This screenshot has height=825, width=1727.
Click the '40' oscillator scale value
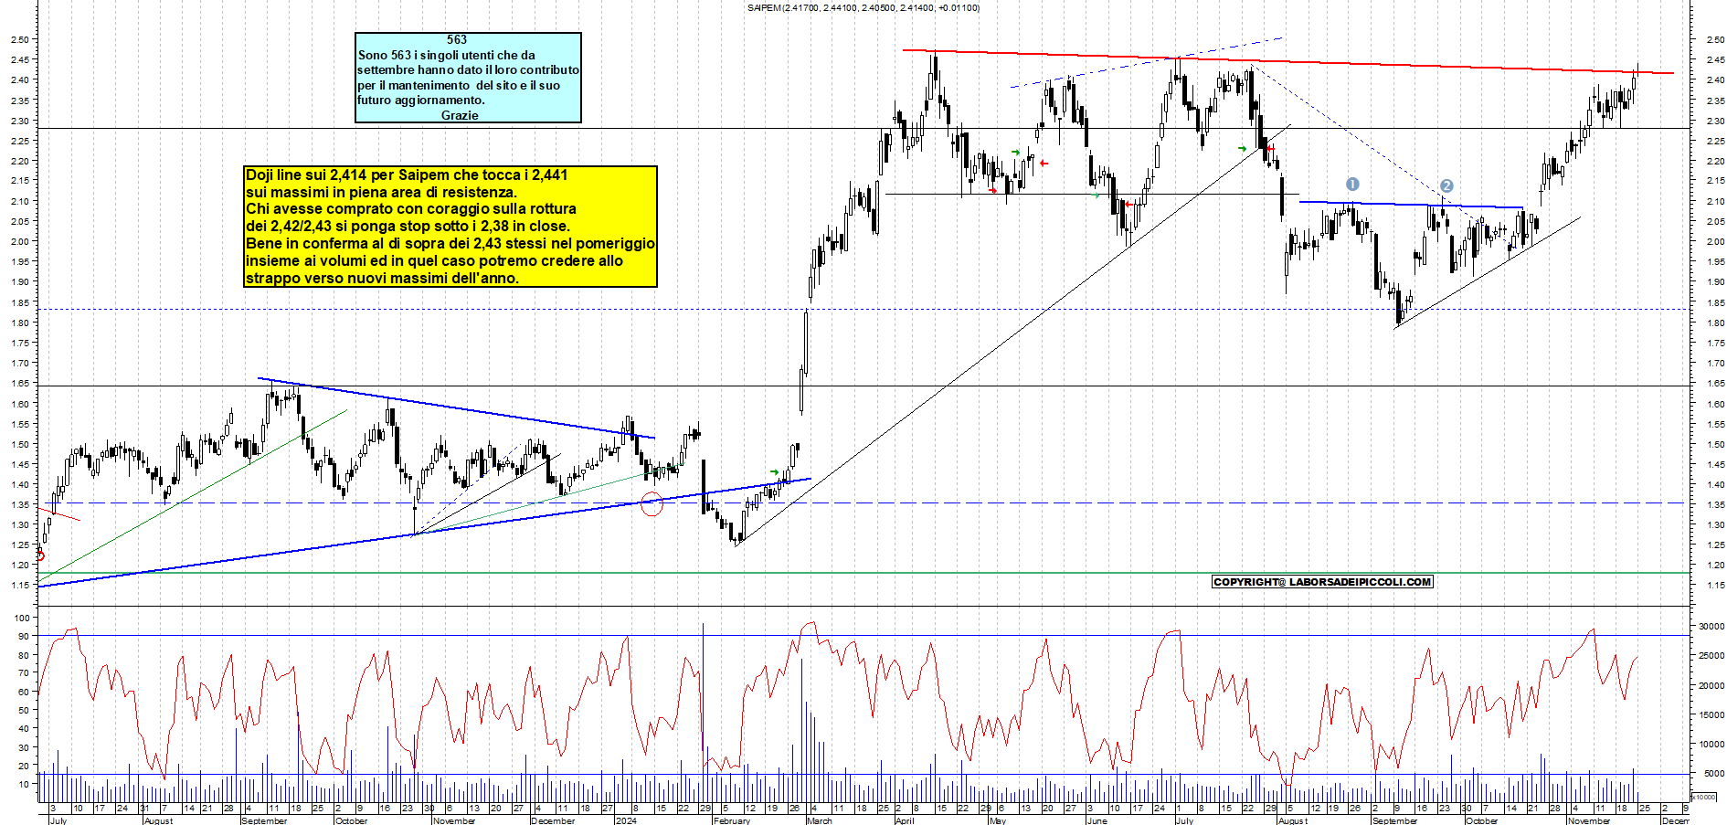pos(23,729)
